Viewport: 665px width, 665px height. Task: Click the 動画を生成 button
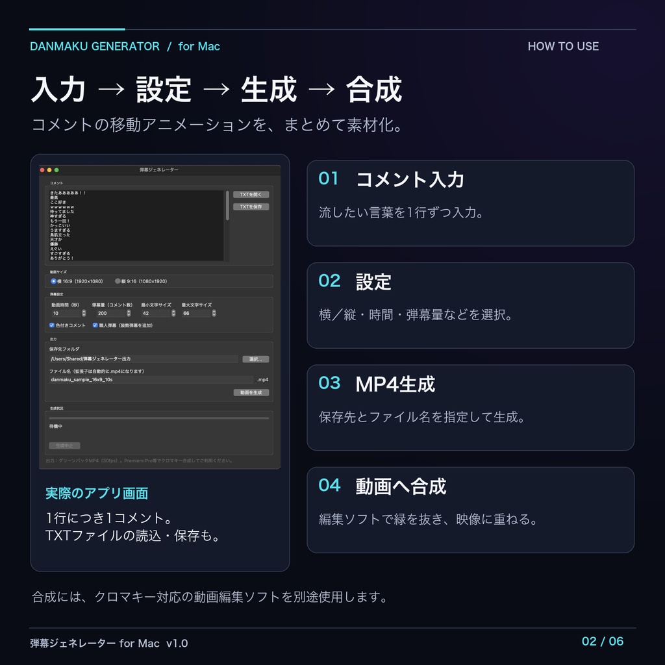(x=251, y=393)
